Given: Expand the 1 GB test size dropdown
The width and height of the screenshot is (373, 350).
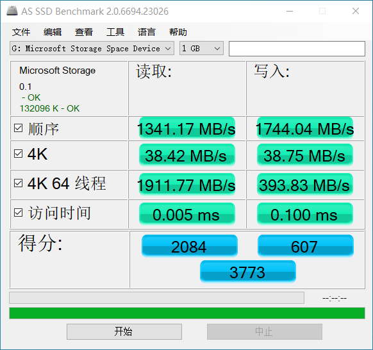Looking at the screenshot, I should (x=201, y=48).
